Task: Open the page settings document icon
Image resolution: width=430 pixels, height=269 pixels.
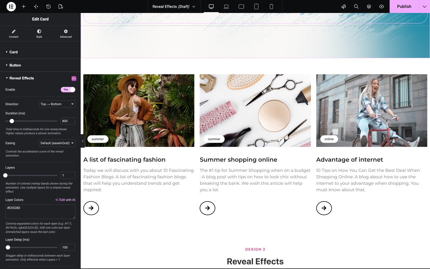Action: 61,6
